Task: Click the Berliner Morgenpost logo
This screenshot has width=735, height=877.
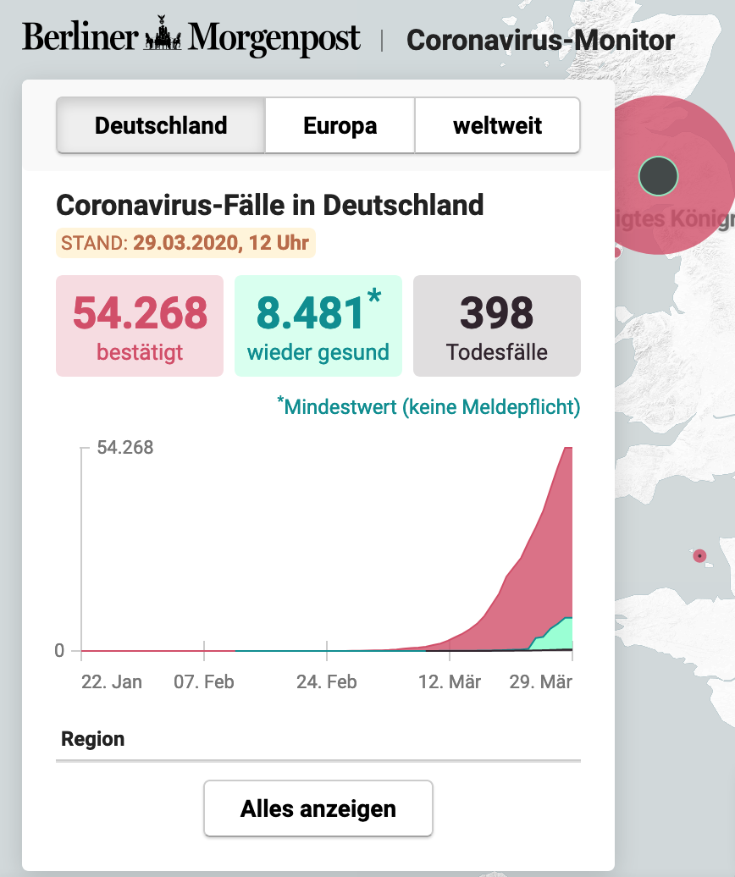Action: click(191, 39)
